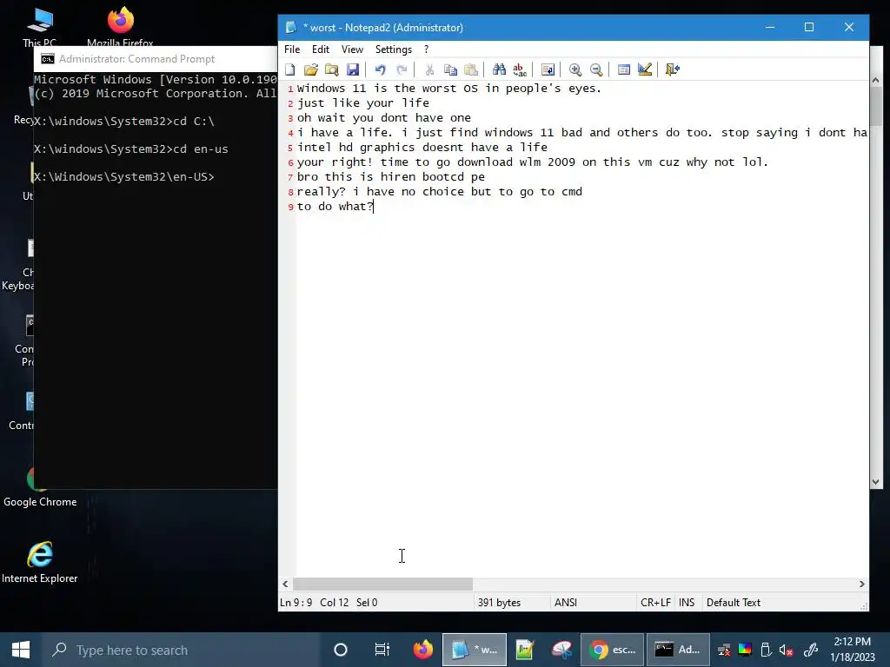The width and height of the screenshot is (890, 667).
Task: Click the Cut scissors icon
Action: point(429,69)
